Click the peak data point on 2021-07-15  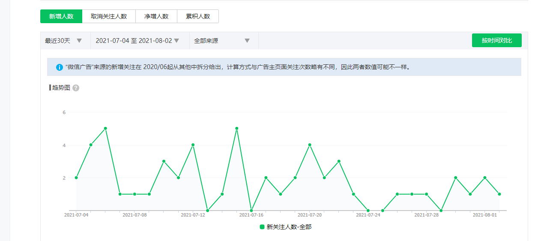pyautogui.click(x=236, y=128)
